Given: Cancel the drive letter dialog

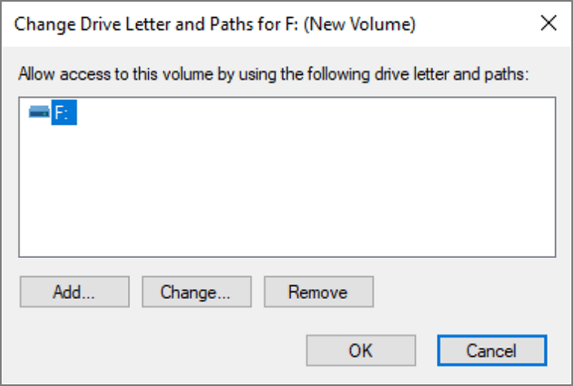Looking at the screenshot, I should coord(491,350).
